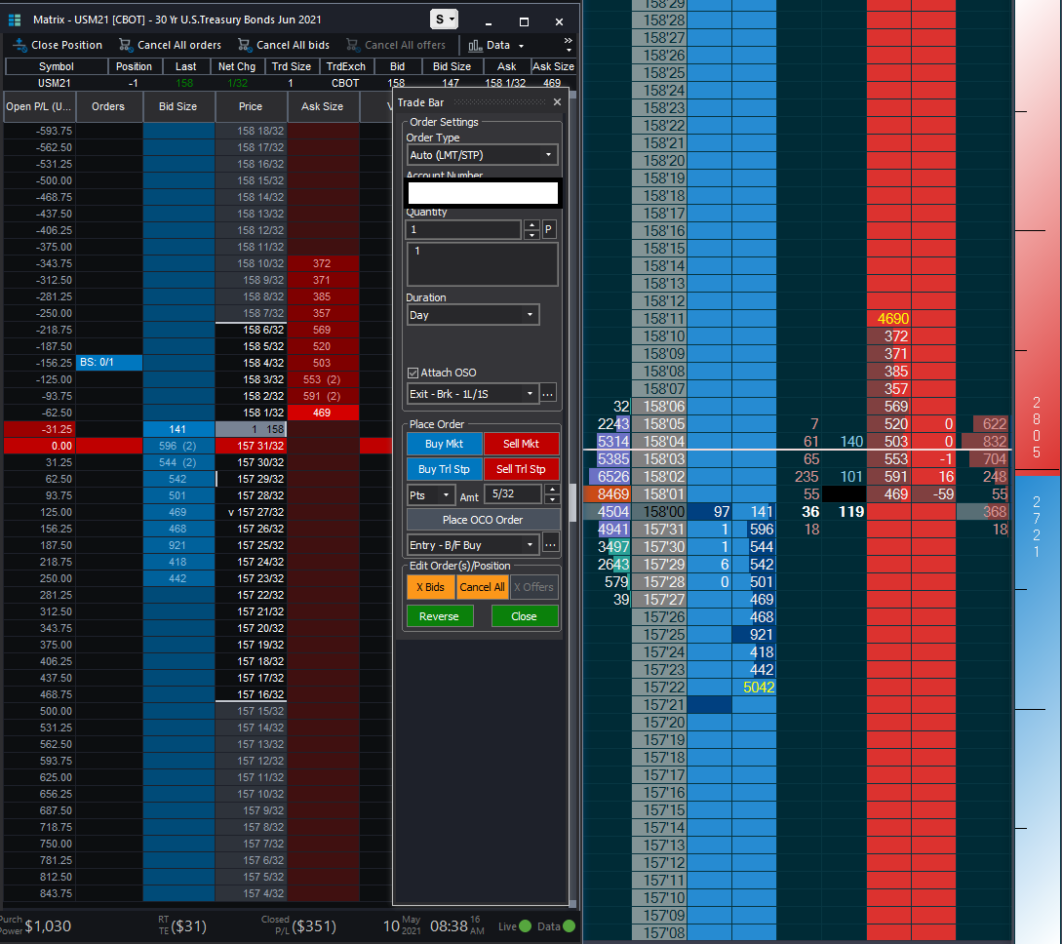The height and width of the screenshot is (944, 1062).
Task: Click the Buy Trl Stp button
Action: (445, 469)
